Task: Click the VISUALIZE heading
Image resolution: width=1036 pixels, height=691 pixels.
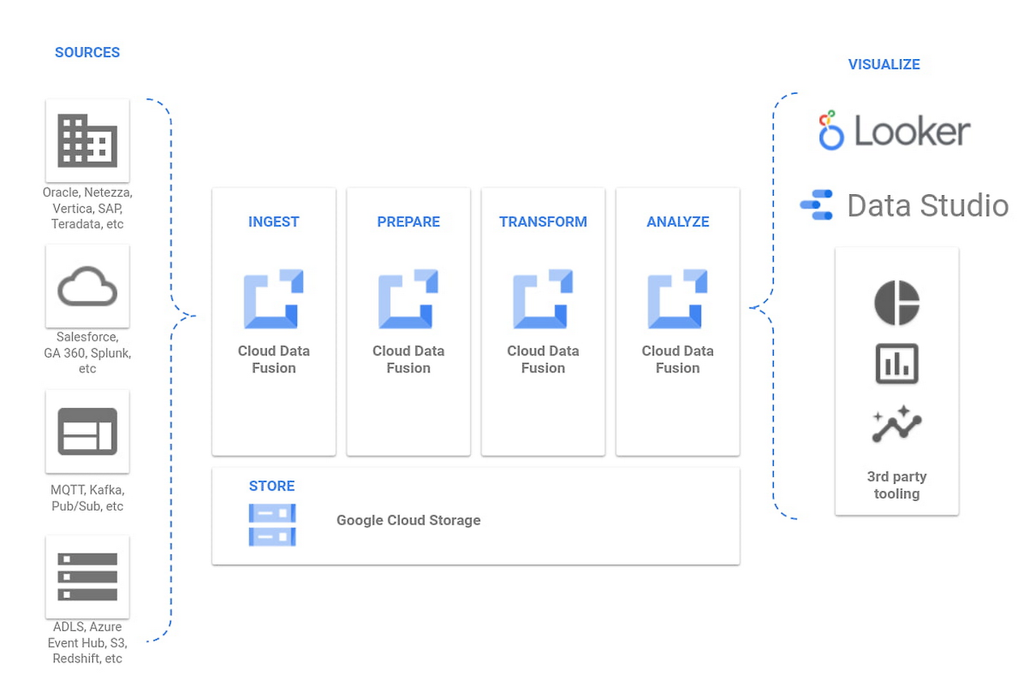Action: 884,65
